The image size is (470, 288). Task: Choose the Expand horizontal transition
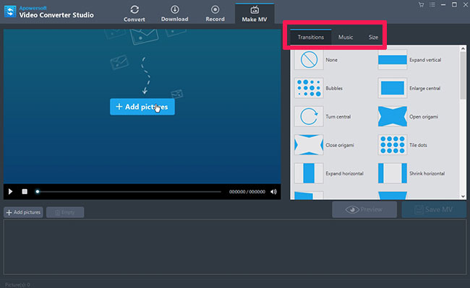[x=309, y=173]
